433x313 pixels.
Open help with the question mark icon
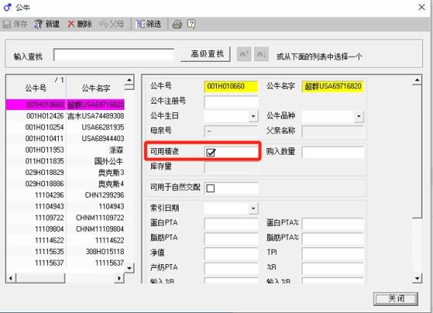[x=191, y=24]
